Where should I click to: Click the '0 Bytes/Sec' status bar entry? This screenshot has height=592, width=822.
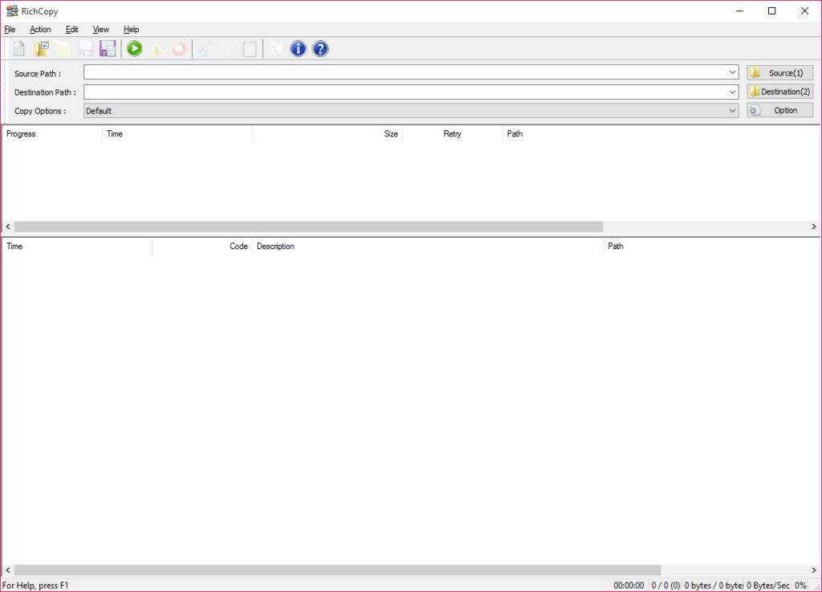click(768, 586)
